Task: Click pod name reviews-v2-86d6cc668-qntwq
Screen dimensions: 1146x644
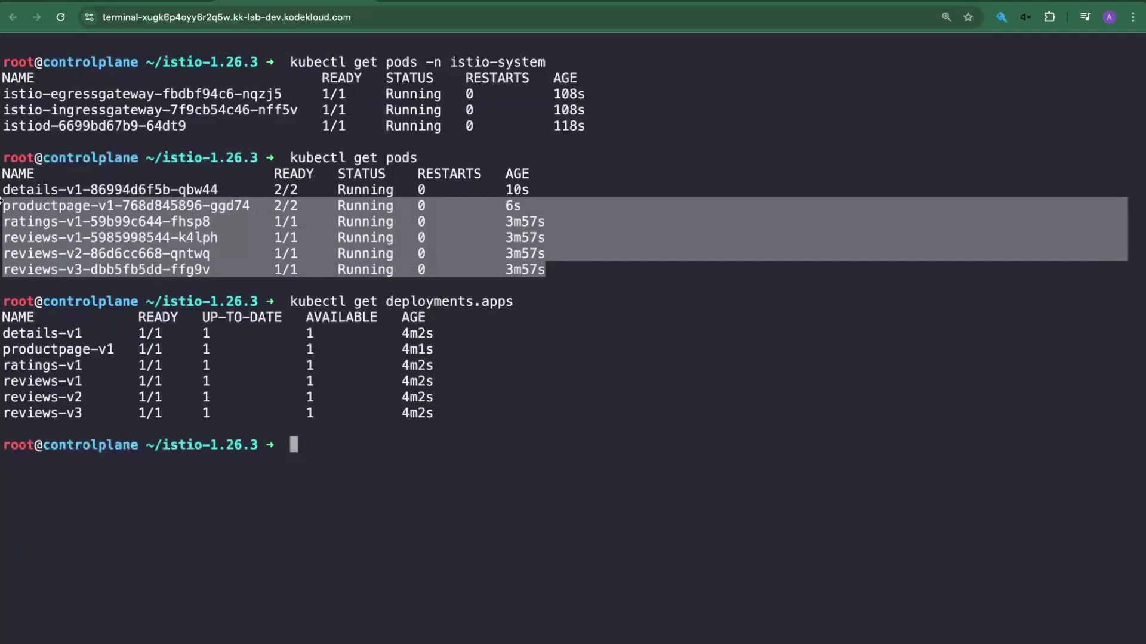Action: (106, 253)
